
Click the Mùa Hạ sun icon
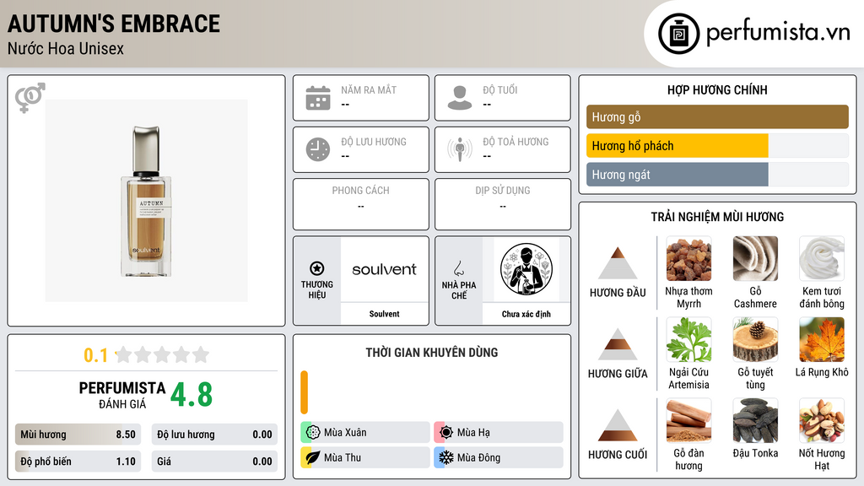tap(446, 433)
